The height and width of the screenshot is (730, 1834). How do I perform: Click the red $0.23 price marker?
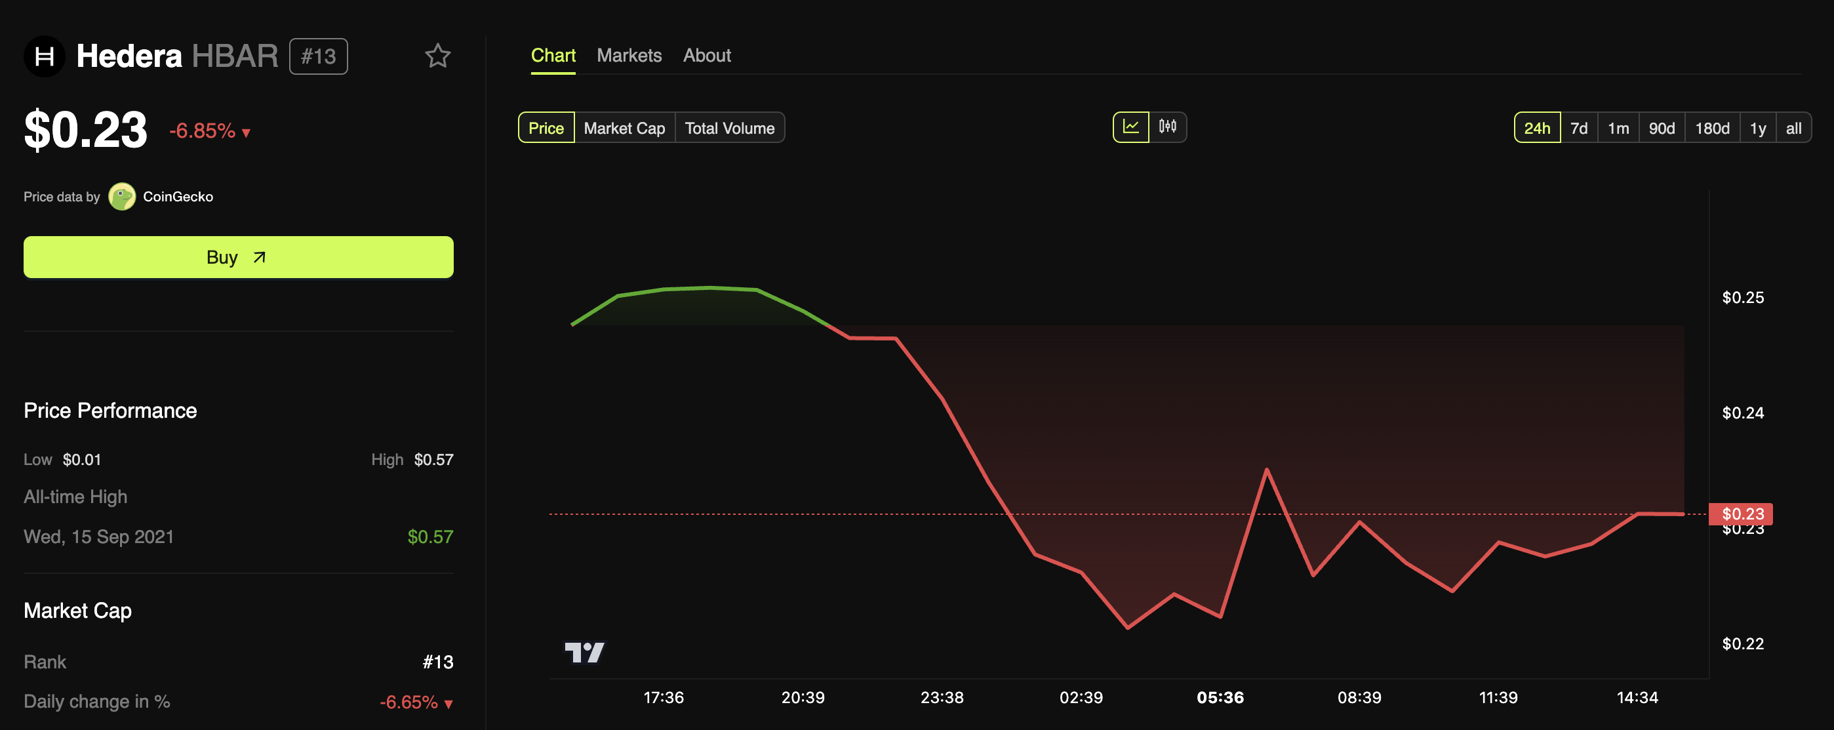click(1742, 514)
